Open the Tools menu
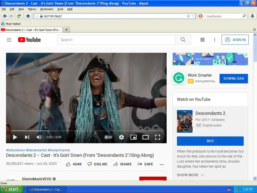Screen dimensions: 257x193 60,9
